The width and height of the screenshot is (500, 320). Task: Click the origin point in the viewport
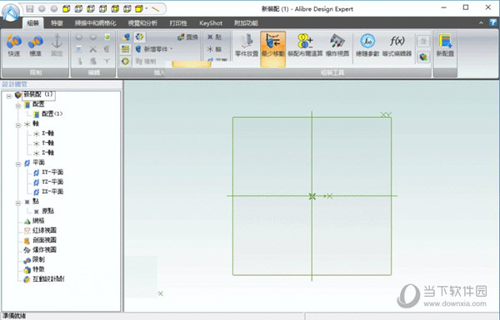[x=312, y=196]
